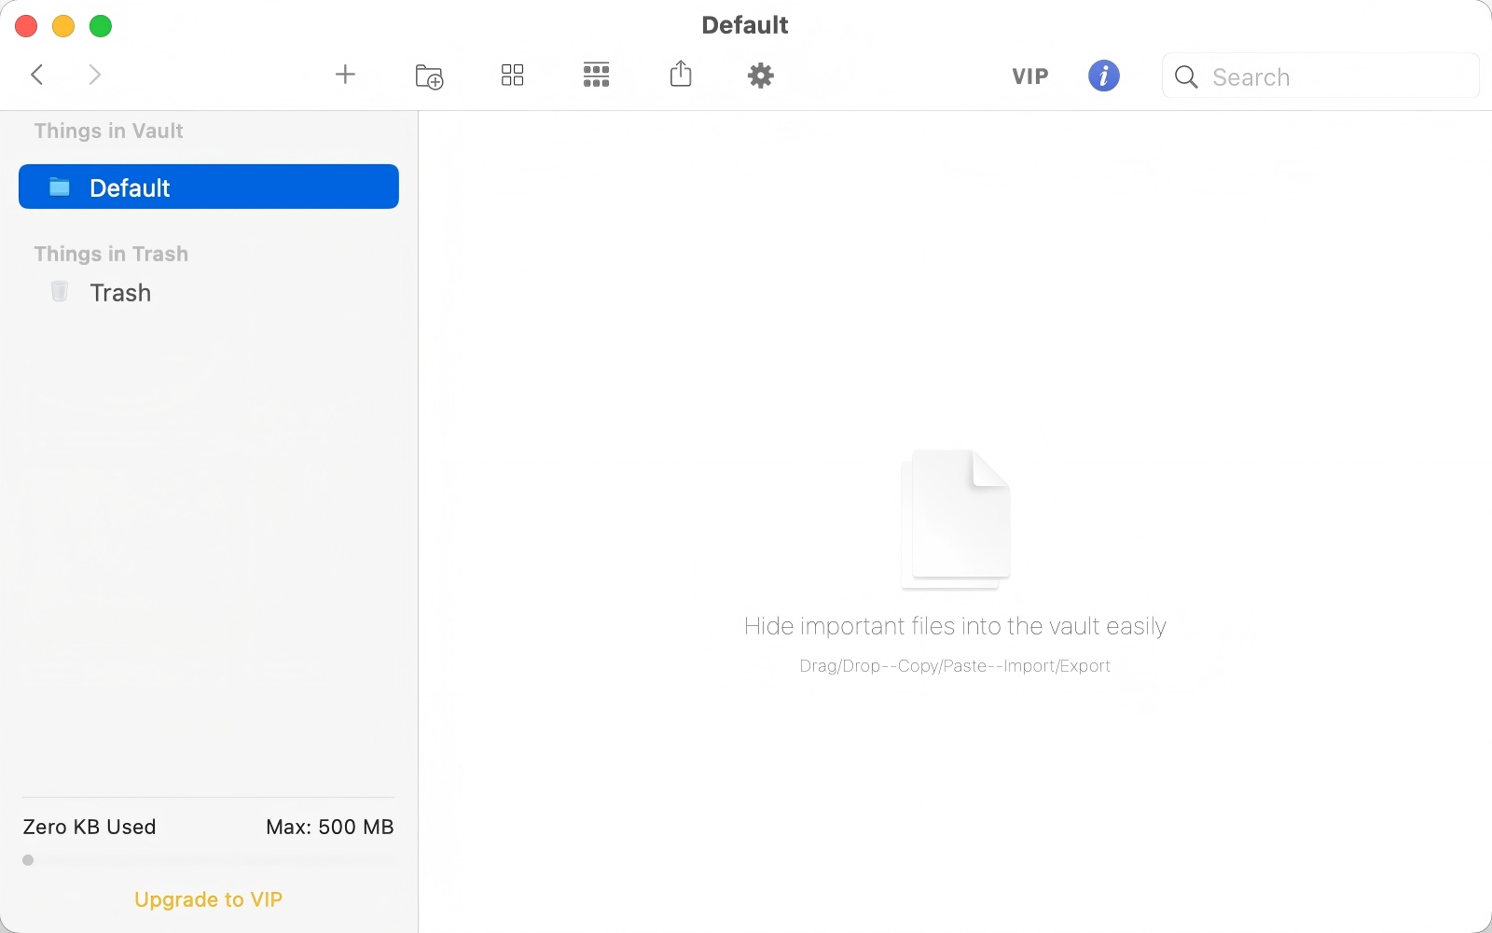Select the Default folder under Things in Vault
The height and width of the screenshot is (933, 1492).
click(209, 187)
